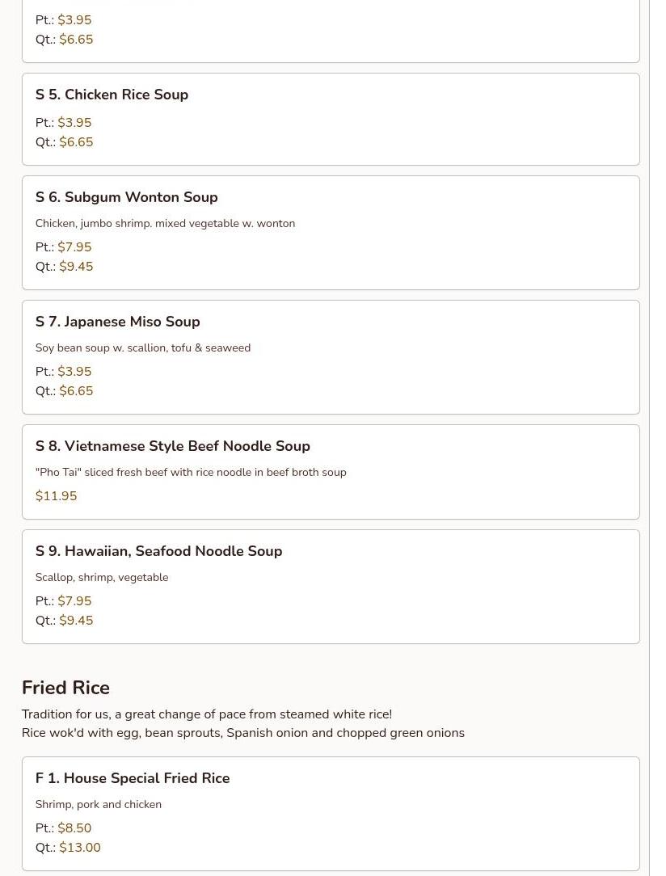Open F 1. House Special Fried Rice
666x876 pixels.
coord(132,778)
